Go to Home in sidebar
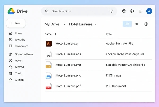The width and height of the screenshot is (159, 107). (x=19, y=33)
